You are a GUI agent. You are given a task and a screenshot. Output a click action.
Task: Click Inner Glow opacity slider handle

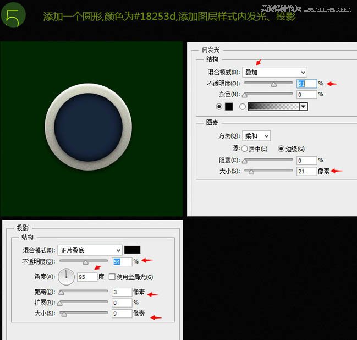274,85
